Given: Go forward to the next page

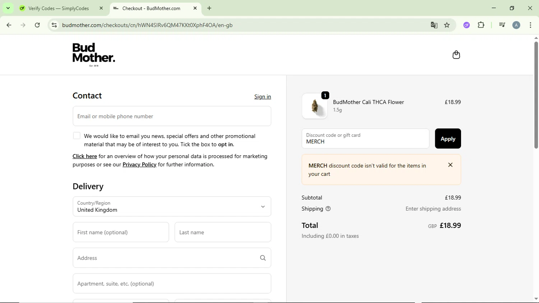Looking at the screenshot, I should pyautogui.click(x=23, y=25).
